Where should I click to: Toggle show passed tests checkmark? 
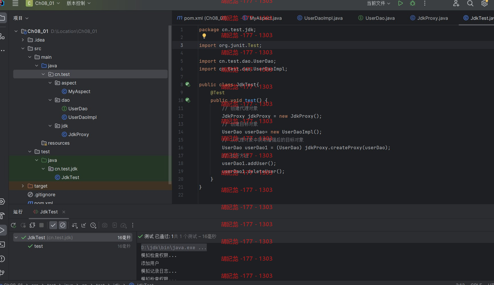(x=53, y=225)
